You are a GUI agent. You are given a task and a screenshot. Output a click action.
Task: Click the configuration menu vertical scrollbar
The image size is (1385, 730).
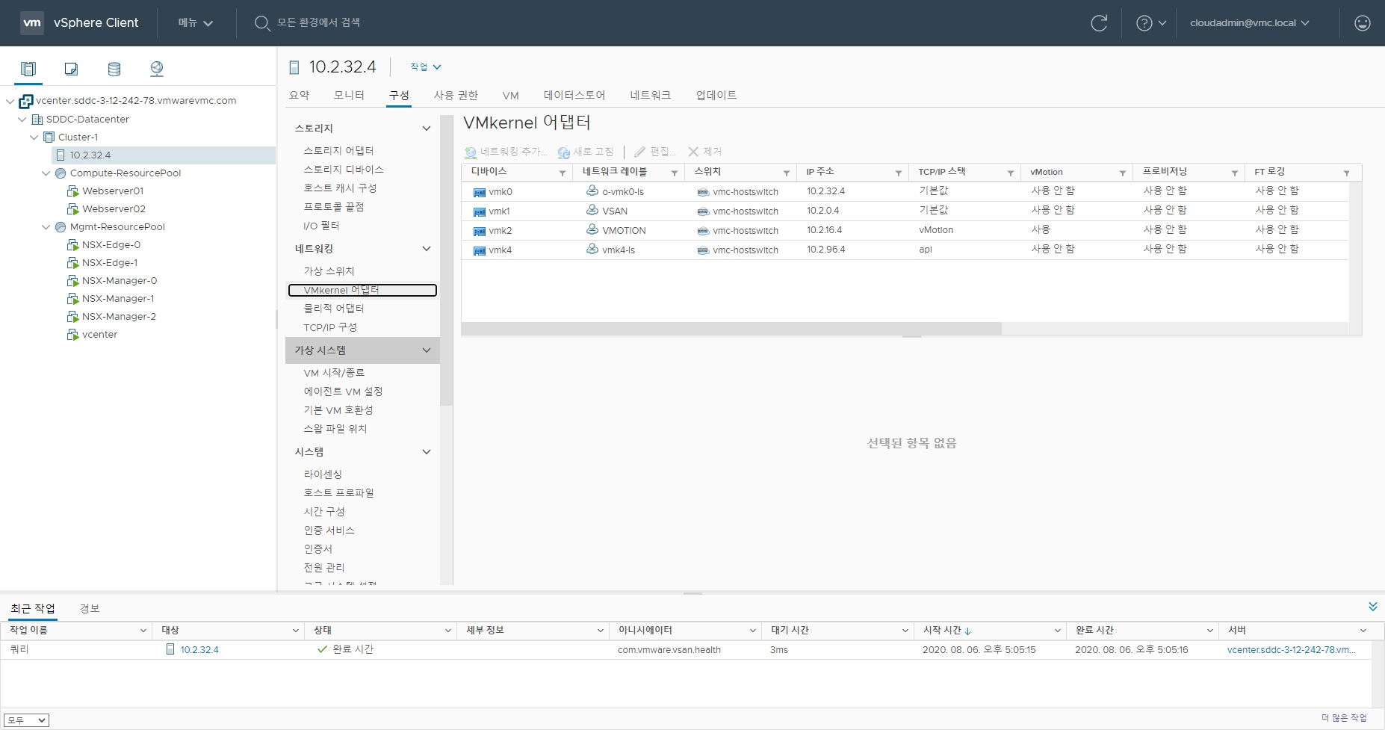click(447, 260)
